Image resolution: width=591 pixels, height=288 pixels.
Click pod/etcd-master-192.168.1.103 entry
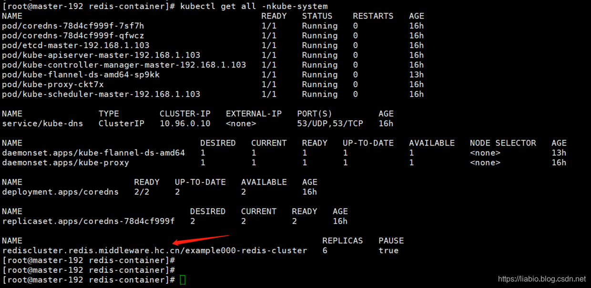(75, 45)
